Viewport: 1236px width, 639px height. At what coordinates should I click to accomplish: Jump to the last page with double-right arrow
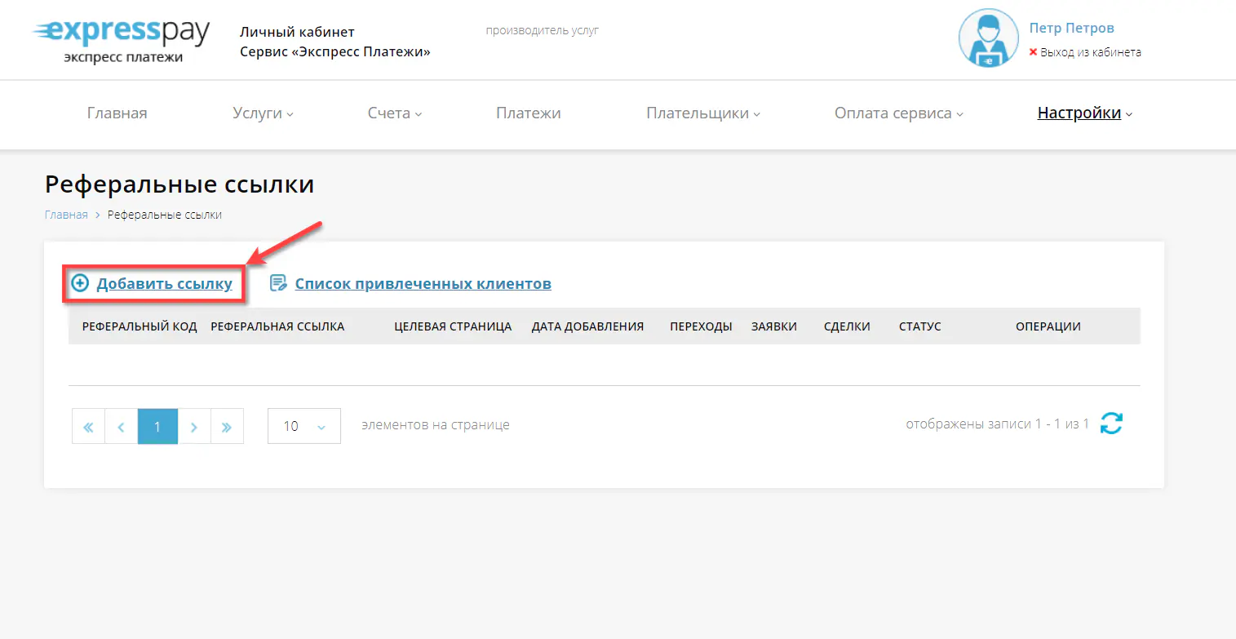tap(227, 425)
